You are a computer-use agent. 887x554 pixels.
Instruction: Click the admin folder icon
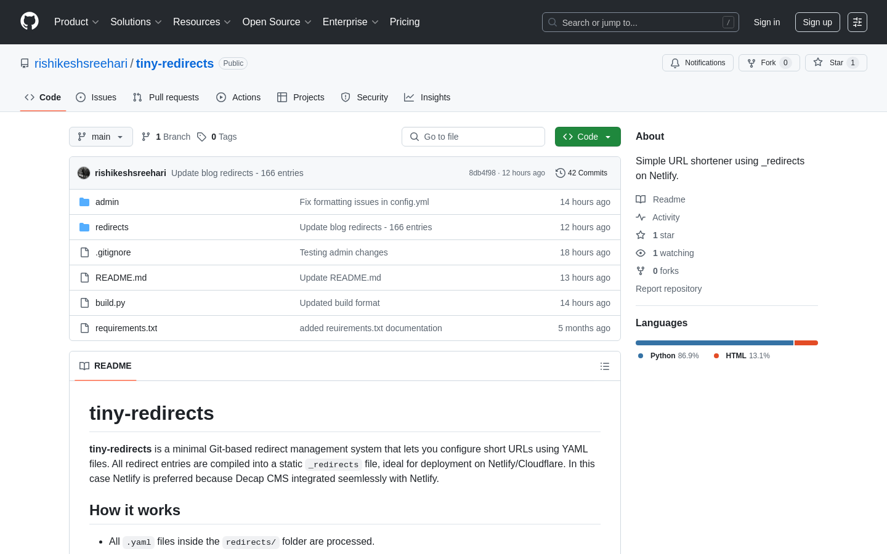pyautogui.click(x=84, y=202)
